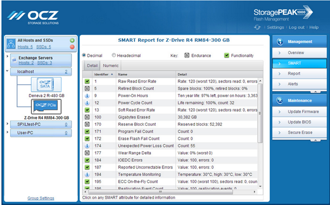Open the Overview management page
This screenshot has height=205, width=330.
pos(299,53)
